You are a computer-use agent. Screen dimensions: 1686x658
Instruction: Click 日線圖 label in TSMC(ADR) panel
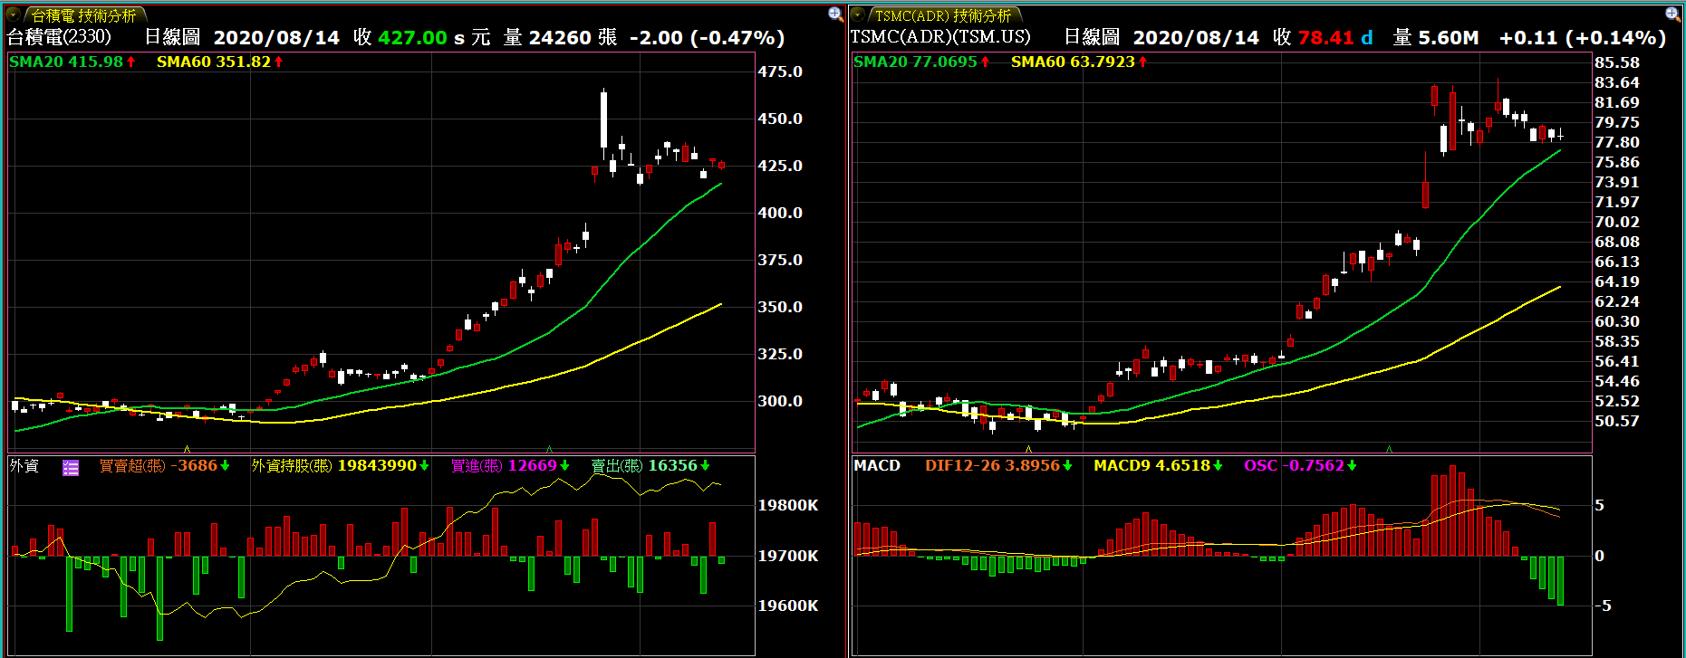[1092, 37]
